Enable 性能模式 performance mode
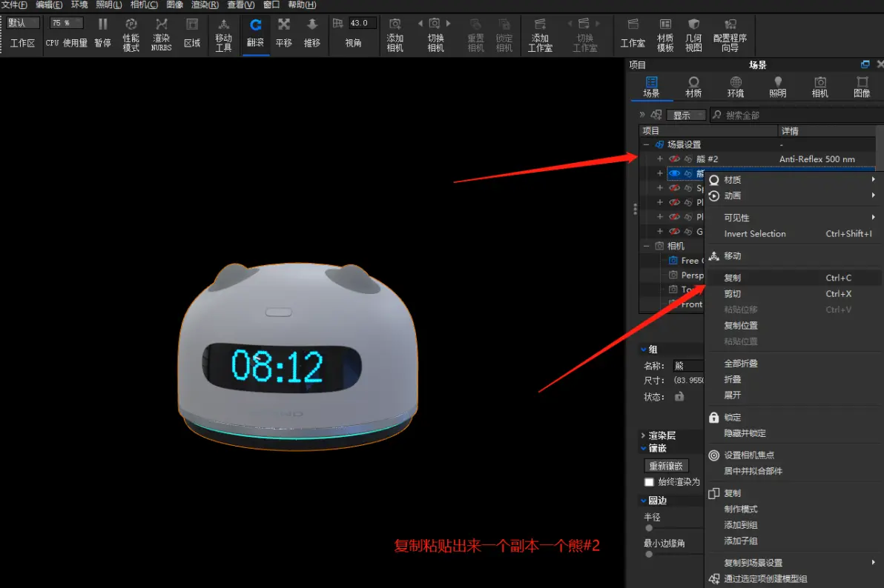Image resolution: width=884 pixels, height=588 pixels. 131,24
